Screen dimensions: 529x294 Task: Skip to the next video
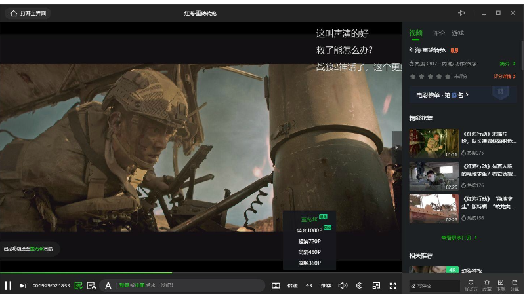pos(23,285)
